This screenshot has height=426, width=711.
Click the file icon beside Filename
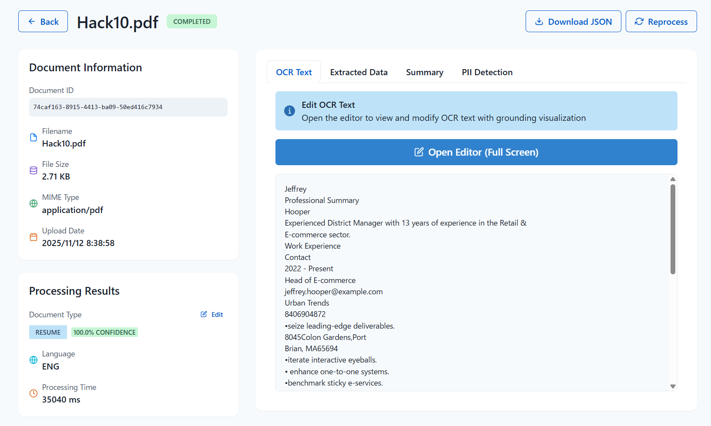(34, 137)
